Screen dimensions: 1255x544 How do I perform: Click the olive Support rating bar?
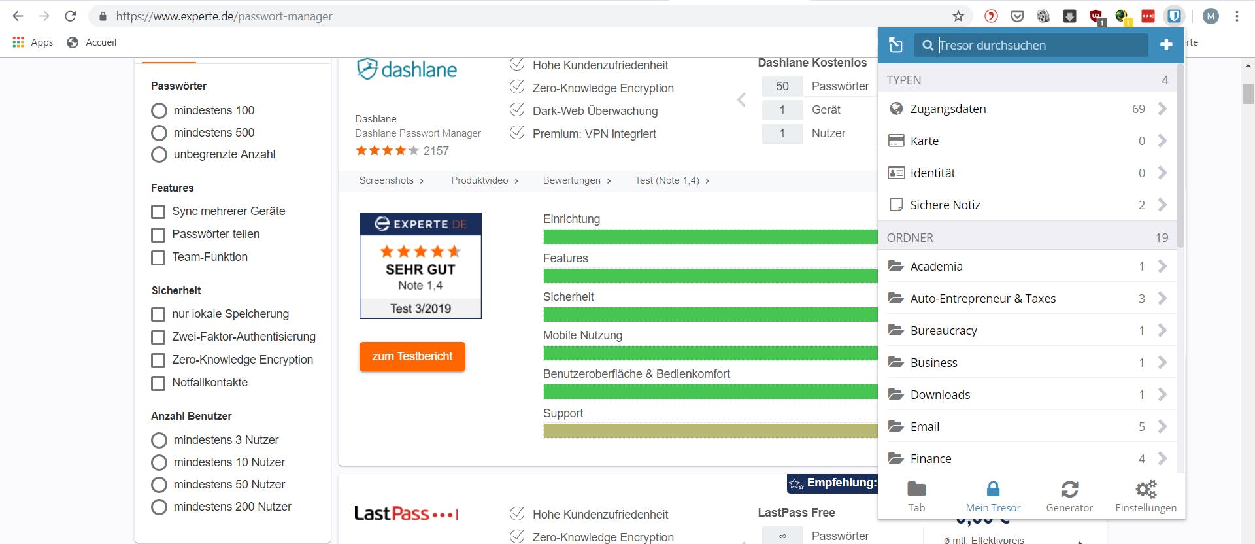(x=711, y=431)
